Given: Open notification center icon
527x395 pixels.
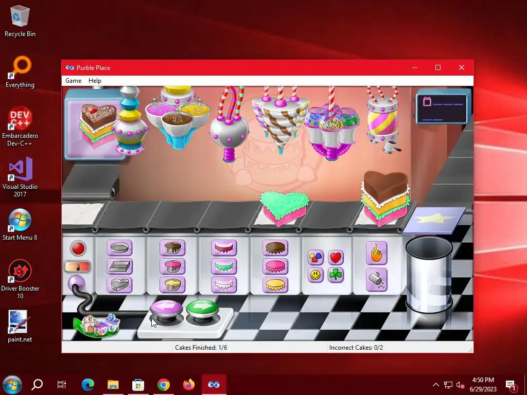Looking at the screenshot, I should [x=511, y=385].
